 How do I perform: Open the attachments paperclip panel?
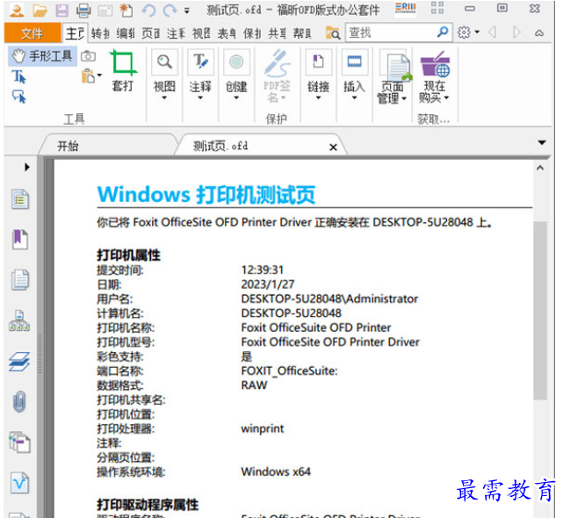[x=19, y=401]
